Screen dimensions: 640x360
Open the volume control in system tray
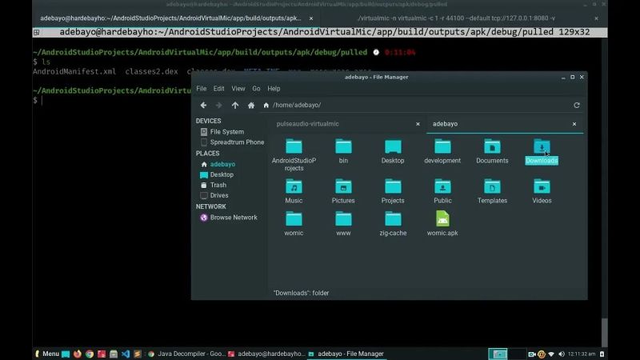pyautogui.click(x=562, y=354)
